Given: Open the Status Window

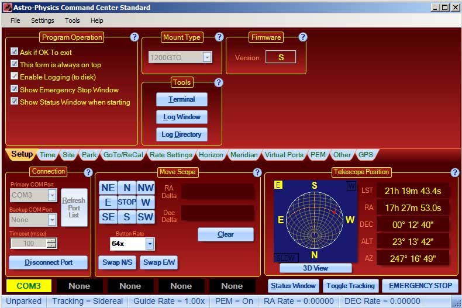Looking at the screenshot, I should pos(293,286).
